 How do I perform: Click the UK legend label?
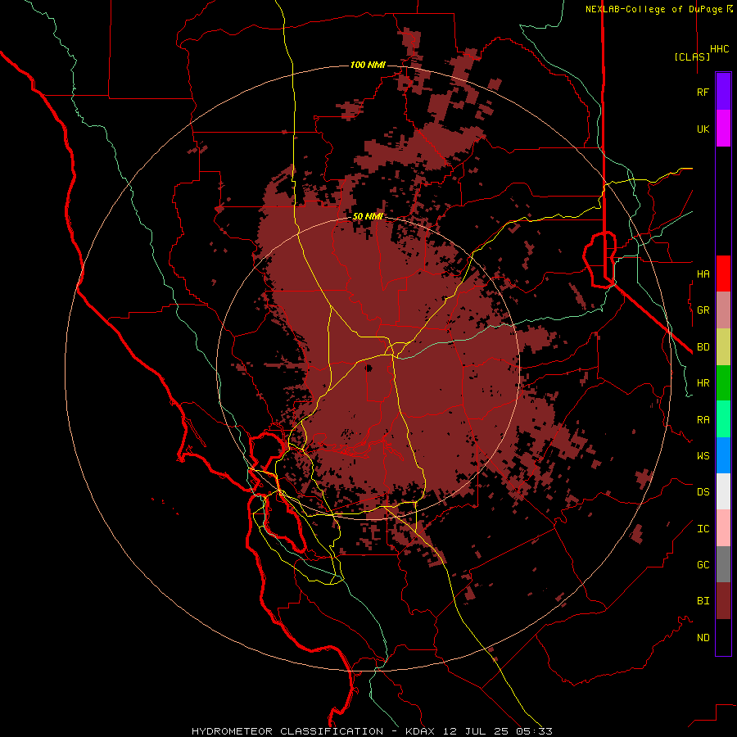(703, 129)
